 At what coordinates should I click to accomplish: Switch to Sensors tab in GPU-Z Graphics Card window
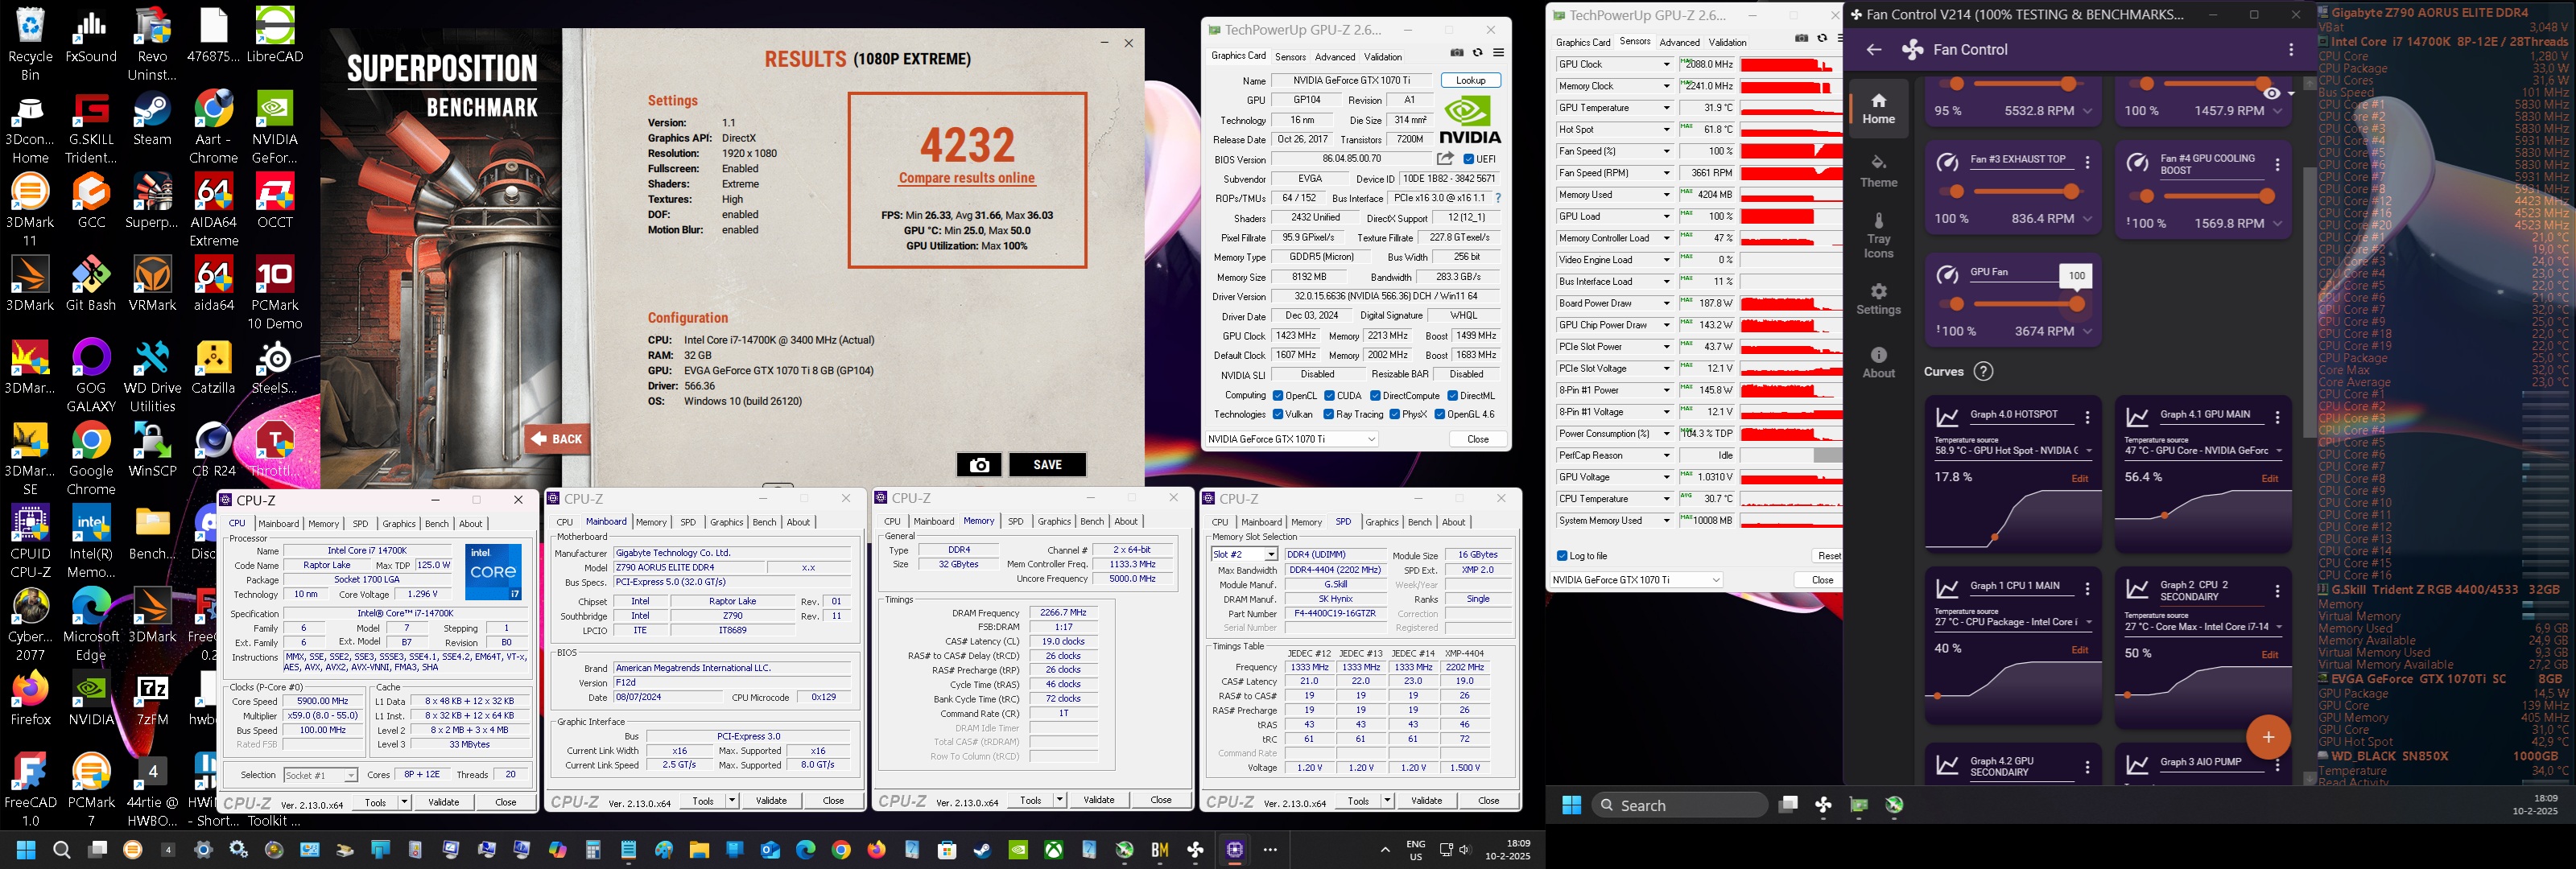pos(1290,57)
